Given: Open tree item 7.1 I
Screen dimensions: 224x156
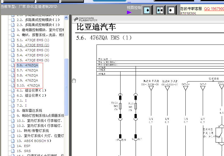Looking at the screenshot, I should coord(22,101).
